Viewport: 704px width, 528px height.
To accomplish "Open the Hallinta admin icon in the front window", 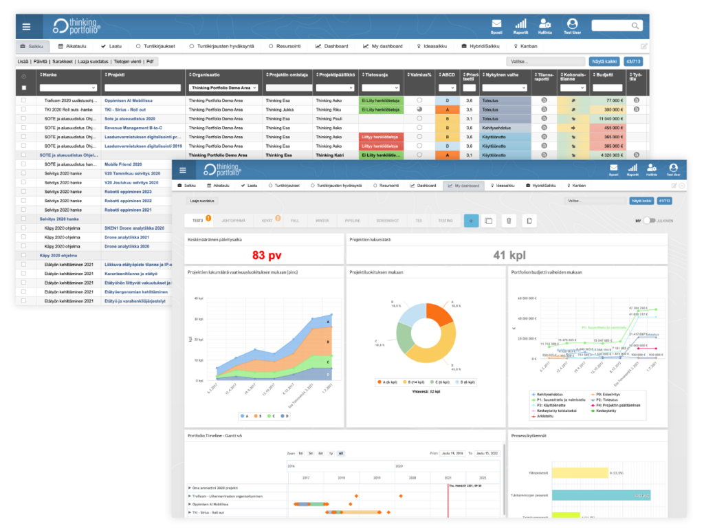I will click(x=652, y=168).
